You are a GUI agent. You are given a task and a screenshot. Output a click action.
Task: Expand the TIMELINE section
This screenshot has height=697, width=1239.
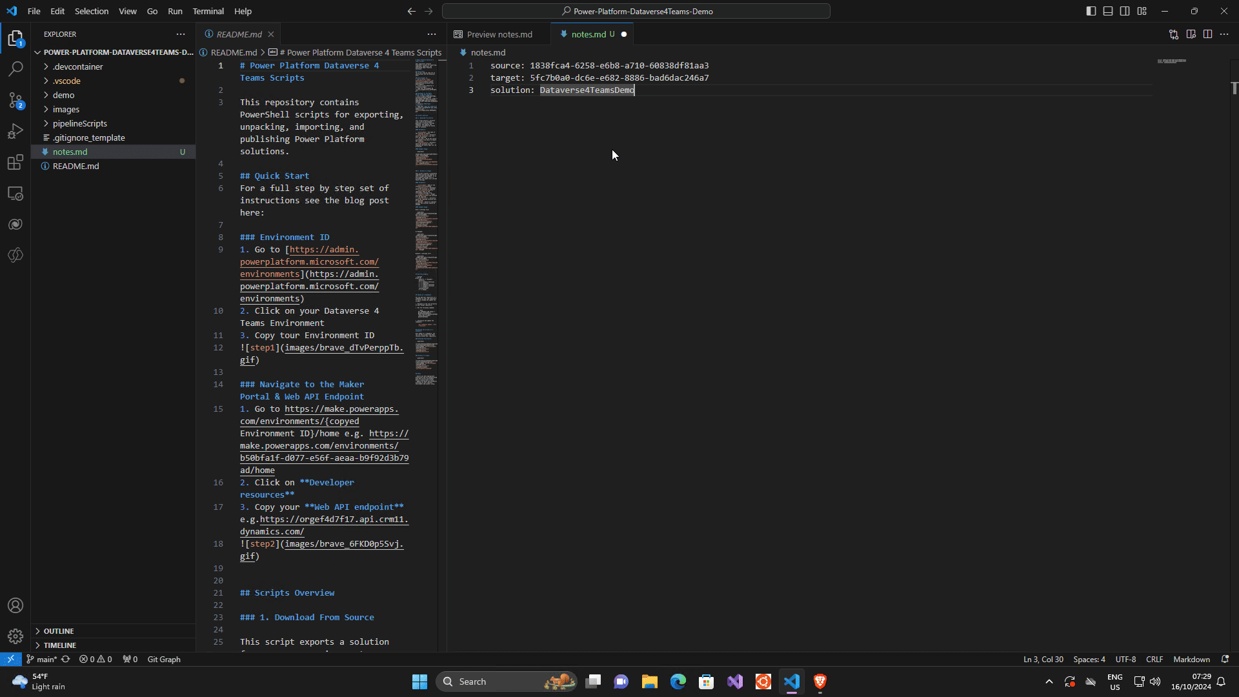tap(59, 645)
